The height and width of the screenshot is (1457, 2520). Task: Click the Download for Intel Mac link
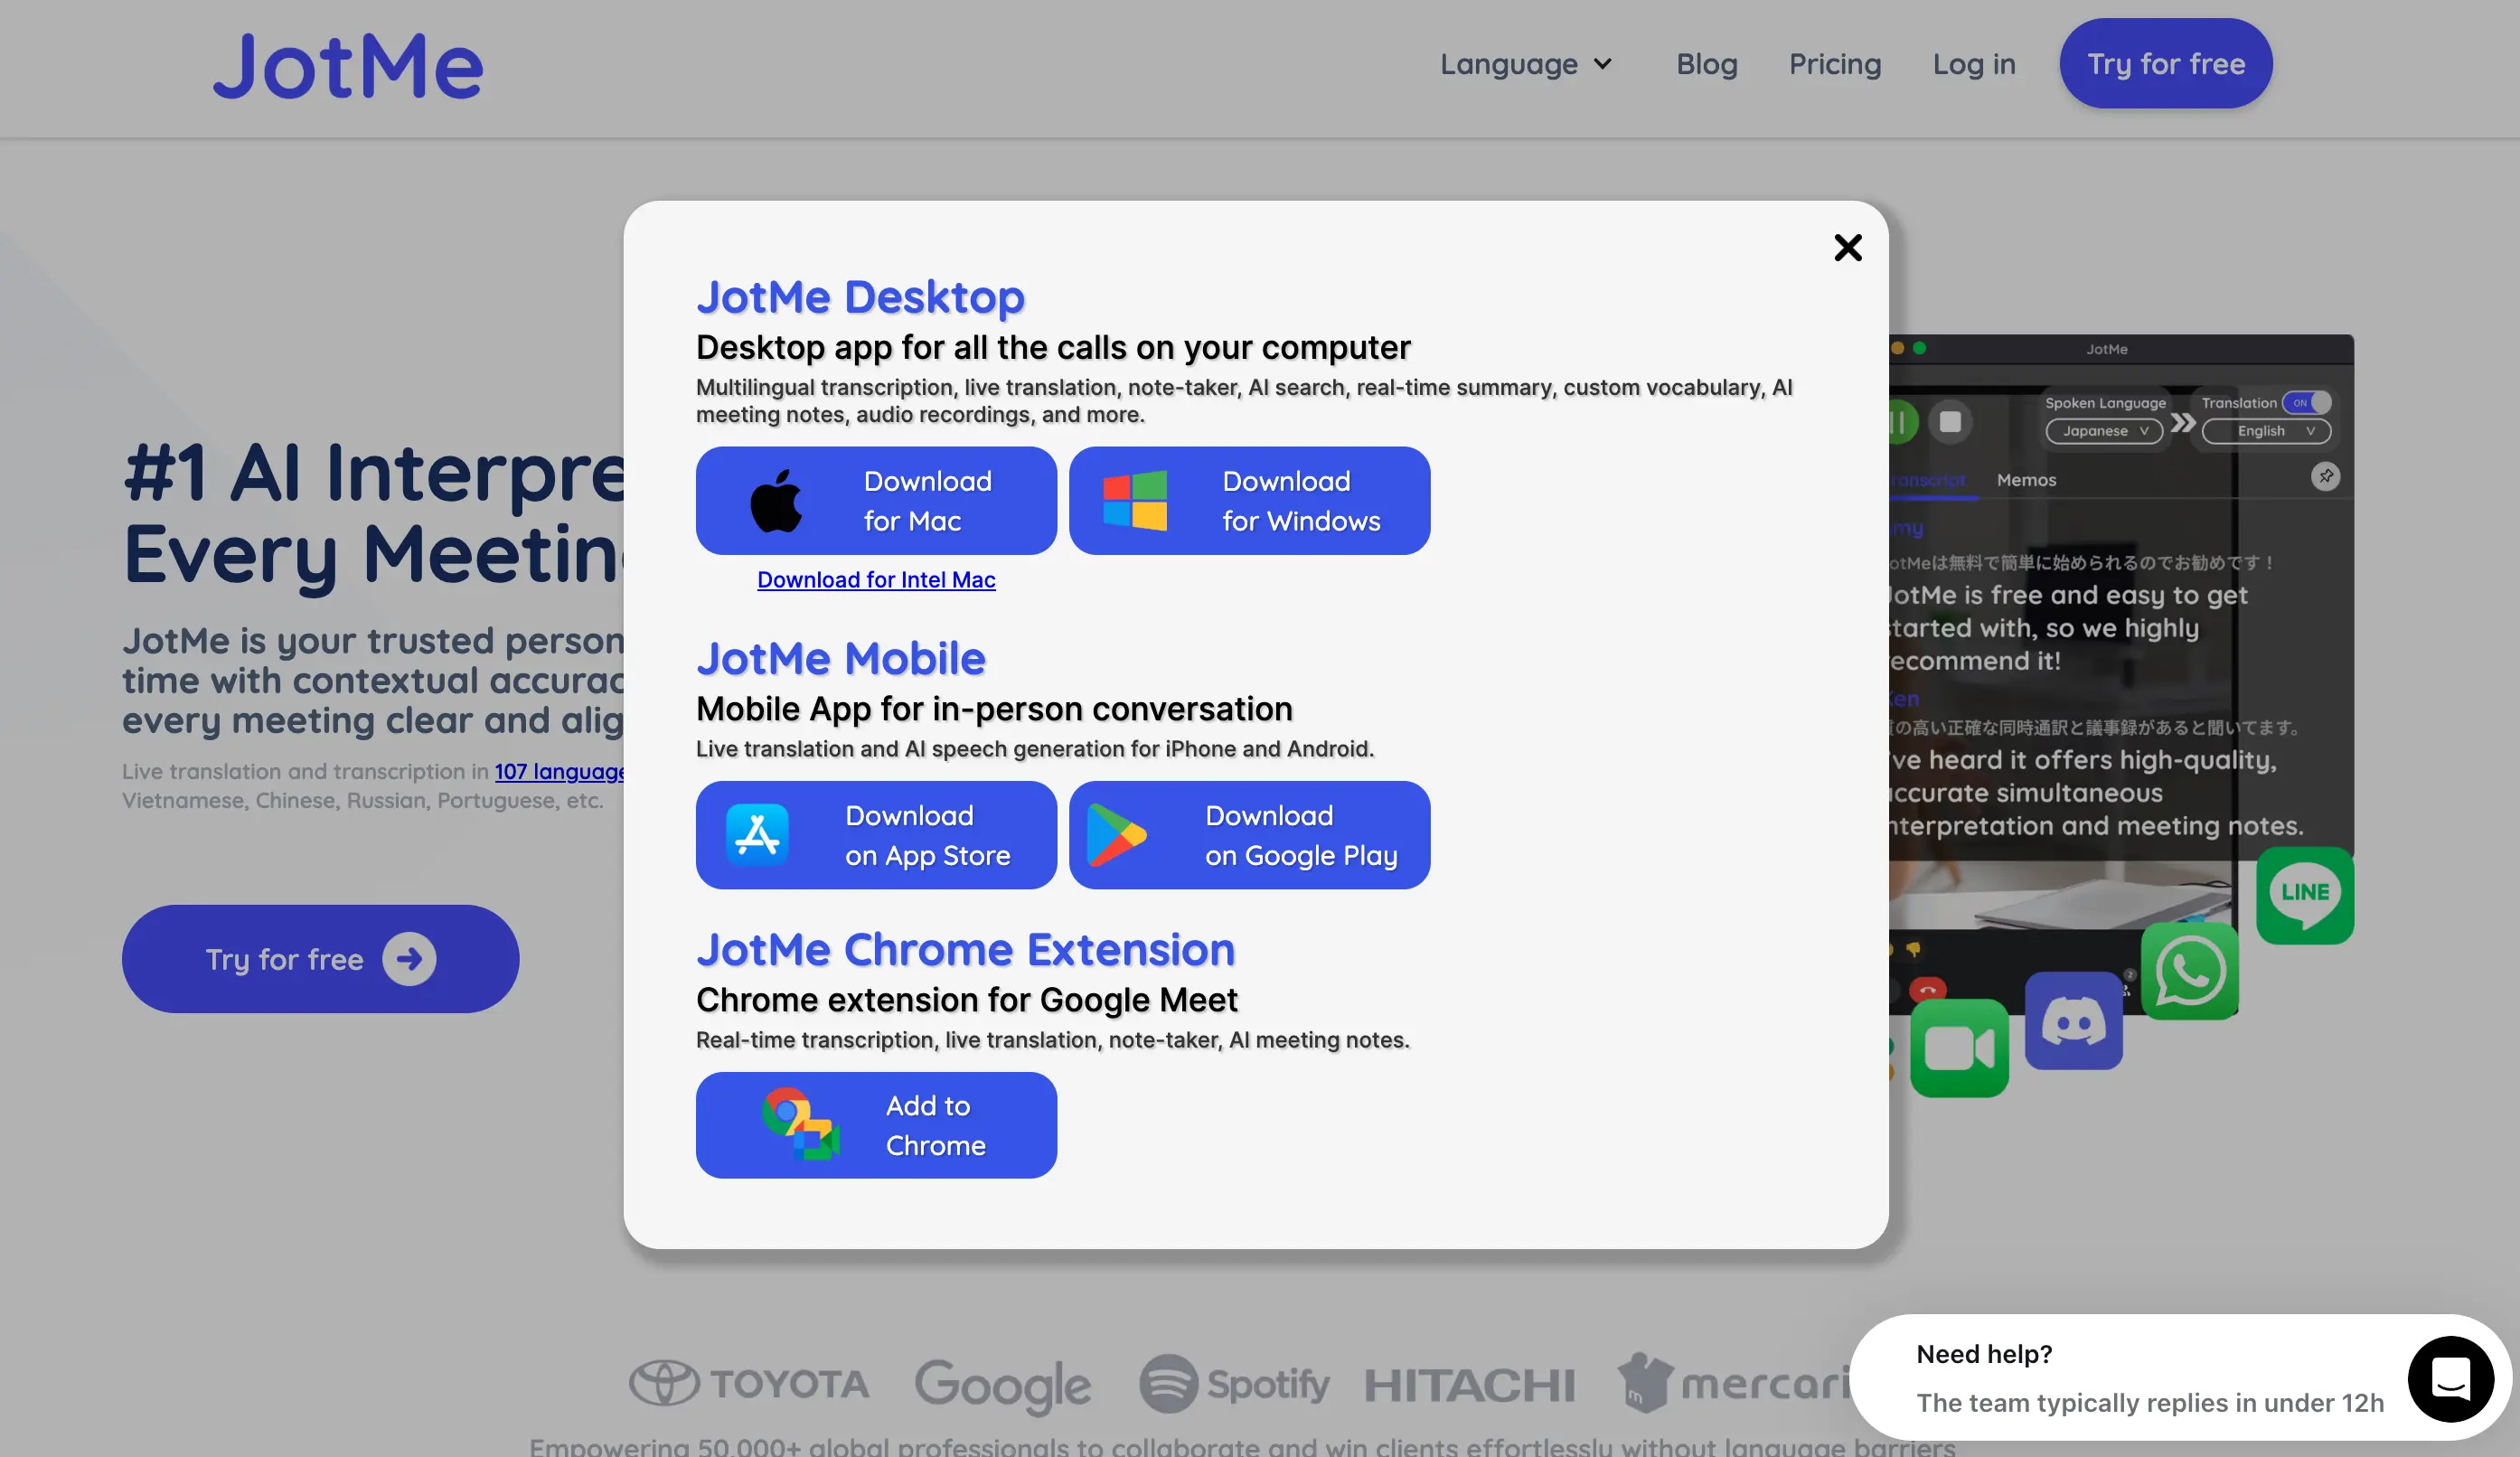click(x=875, y=579)
